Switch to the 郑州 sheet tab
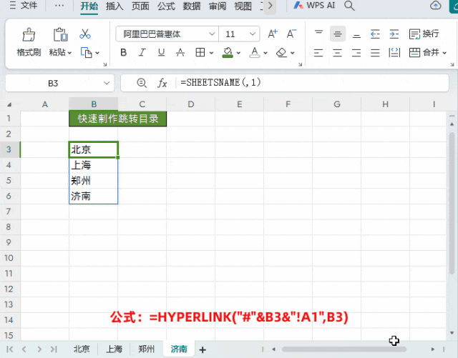 tap(146, 349)
